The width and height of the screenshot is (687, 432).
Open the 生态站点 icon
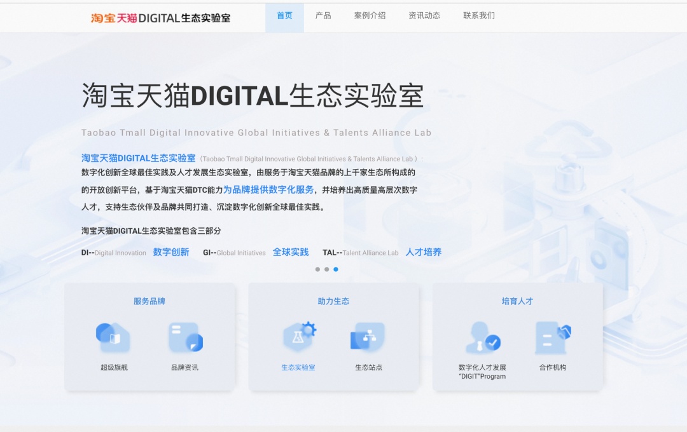368,337
